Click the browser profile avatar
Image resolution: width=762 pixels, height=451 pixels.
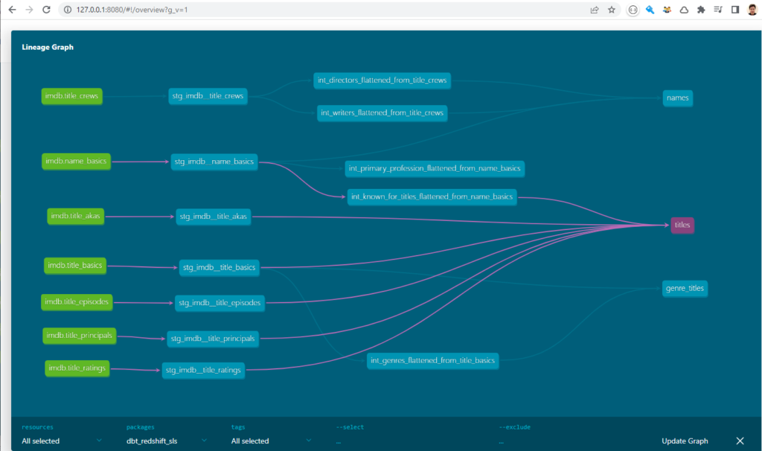coord(751,10)
